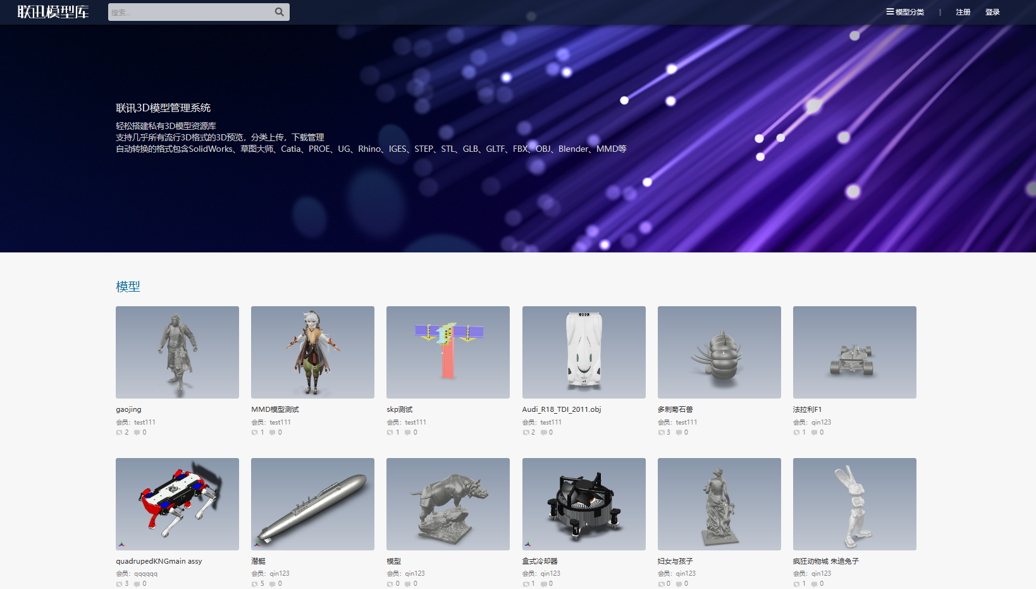Open the gaojing model thumbnail
1036x589 pixels.
coord(177,352)
